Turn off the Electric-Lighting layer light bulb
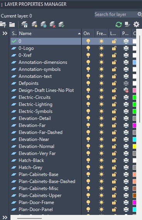Viewport: 142px width, 220px height. coord(88,104)
